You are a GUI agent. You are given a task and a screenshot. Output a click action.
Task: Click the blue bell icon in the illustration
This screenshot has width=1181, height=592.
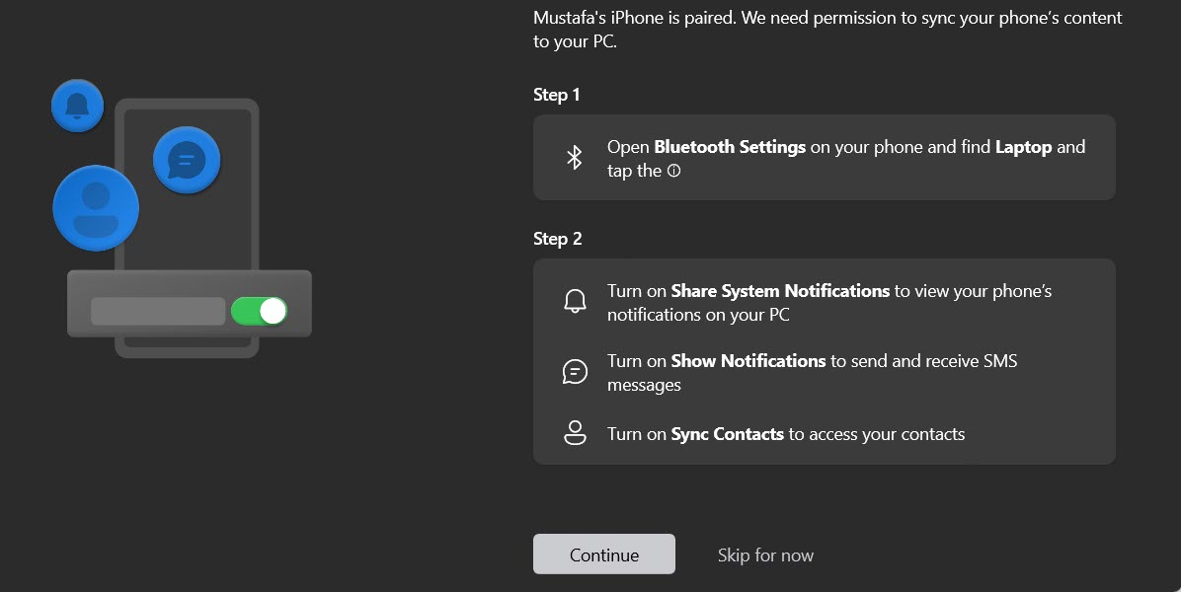[x=76, y=105]
